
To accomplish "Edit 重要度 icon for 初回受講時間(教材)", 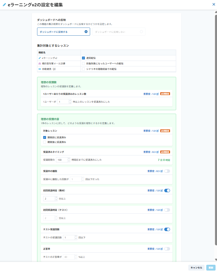I will 162,191.
